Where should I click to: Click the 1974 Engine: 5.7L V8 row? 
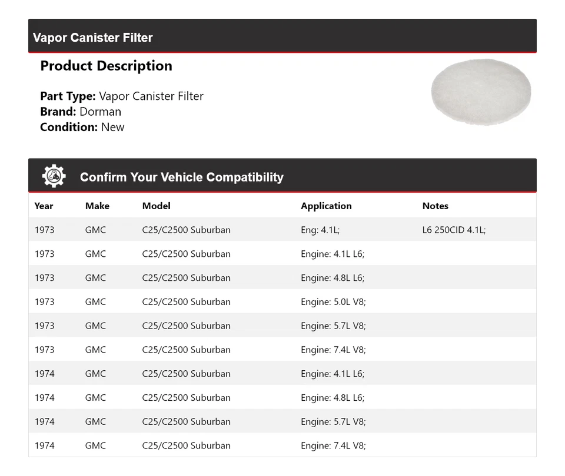(282, 421)
